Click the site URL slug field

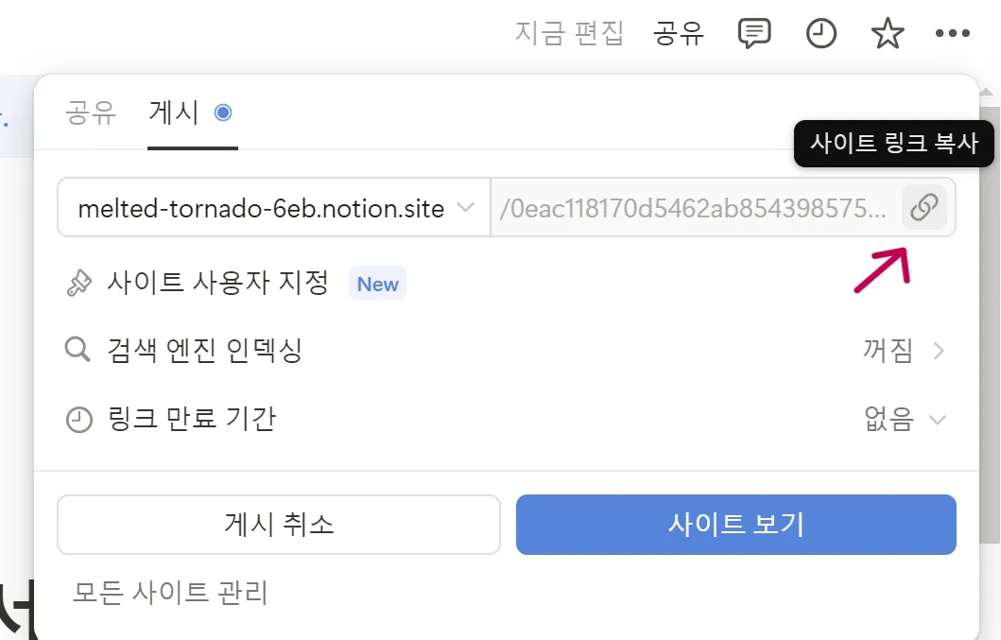[695, 208]
